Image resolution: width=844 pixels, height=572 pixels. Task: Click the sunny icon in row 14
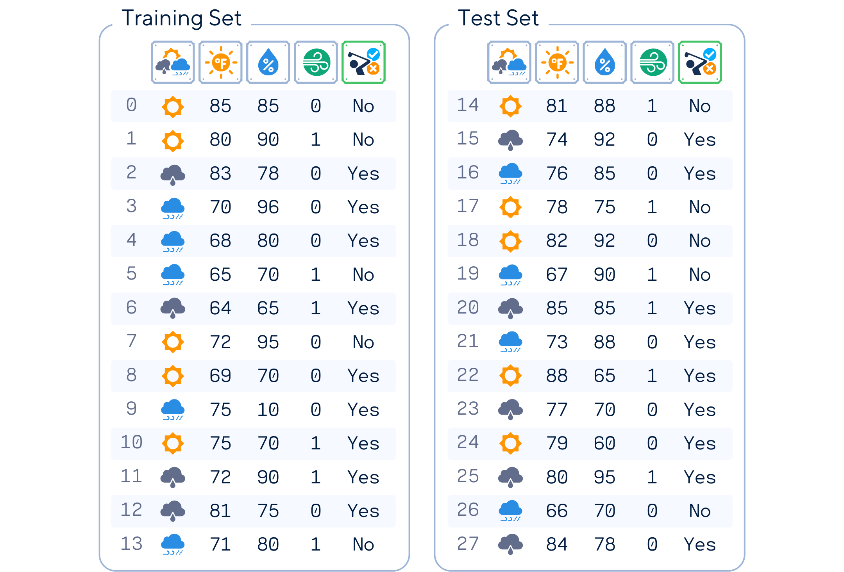[x=510, y=106]
